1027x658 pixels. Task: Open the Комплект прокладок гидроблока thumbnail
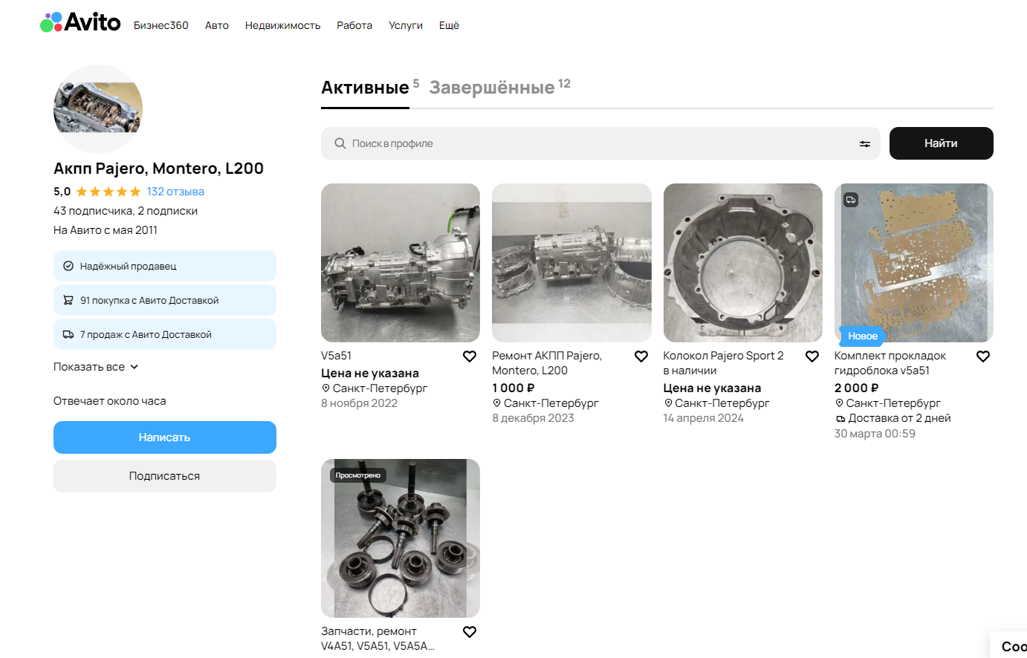[x=913, y=263]
